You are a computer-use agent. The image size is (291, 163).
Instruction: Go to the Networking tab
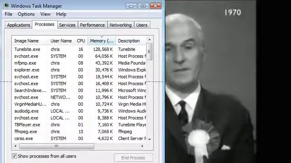coord(120,25)
